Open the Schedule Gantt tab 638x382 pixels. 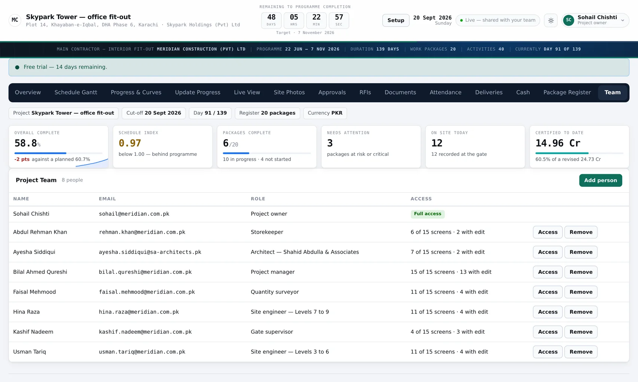[x=76, y=93]
